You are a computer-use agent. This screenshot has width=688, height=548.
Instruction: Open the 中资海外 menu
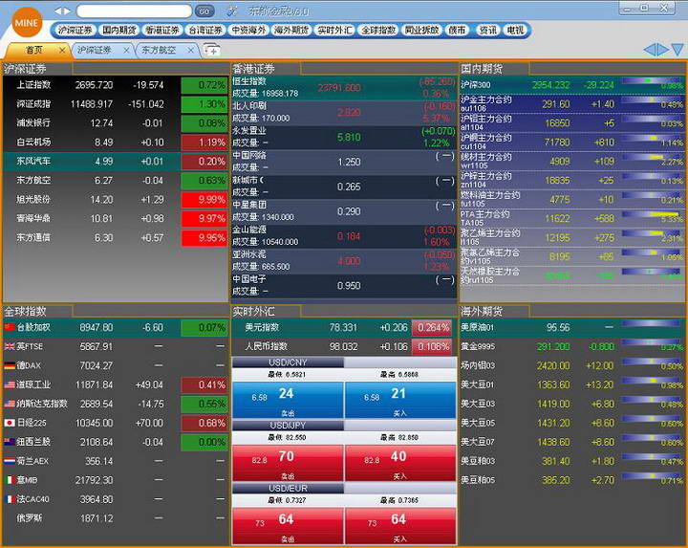coord(248,31)
